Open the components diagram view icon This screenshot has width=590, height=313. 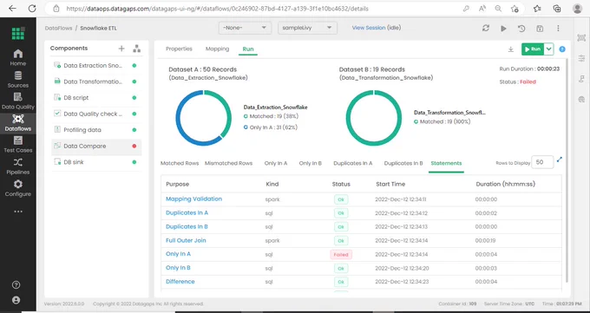pos(137,49)
